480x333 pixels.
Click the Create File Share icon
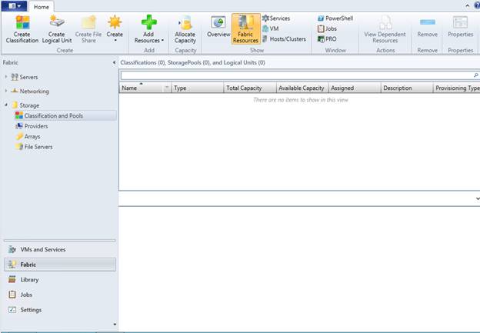(88, 29)
